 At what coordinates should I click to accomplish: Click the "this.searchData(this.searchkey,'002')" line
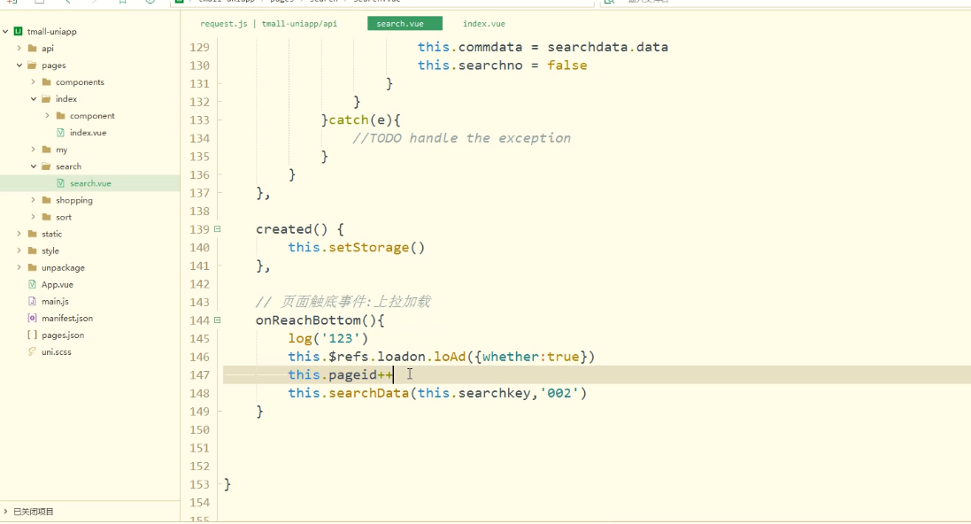[x=437, y=393]
